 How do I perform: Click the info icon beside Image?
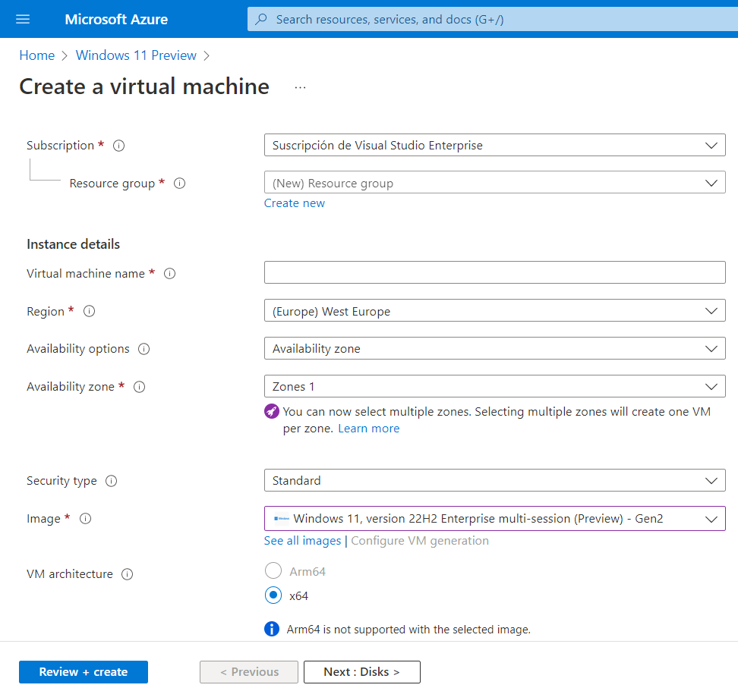tap(85, 518)
